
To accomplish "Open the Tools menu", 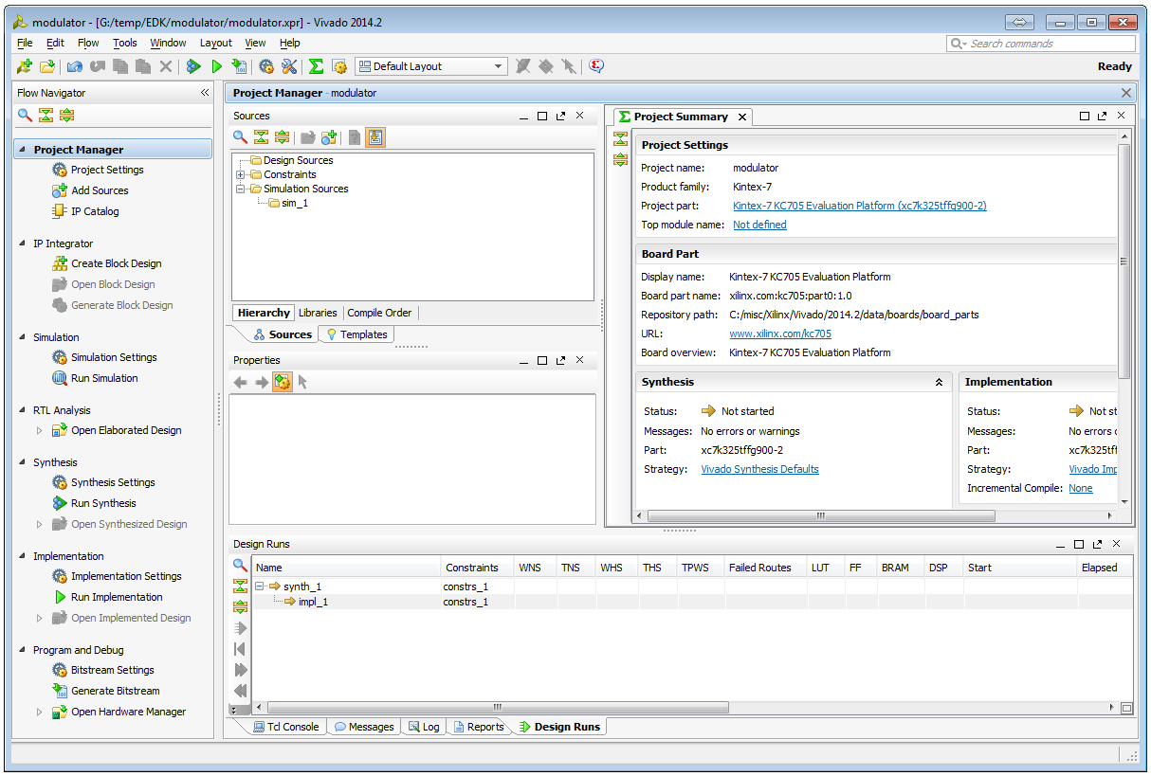I will coord(125,43).
